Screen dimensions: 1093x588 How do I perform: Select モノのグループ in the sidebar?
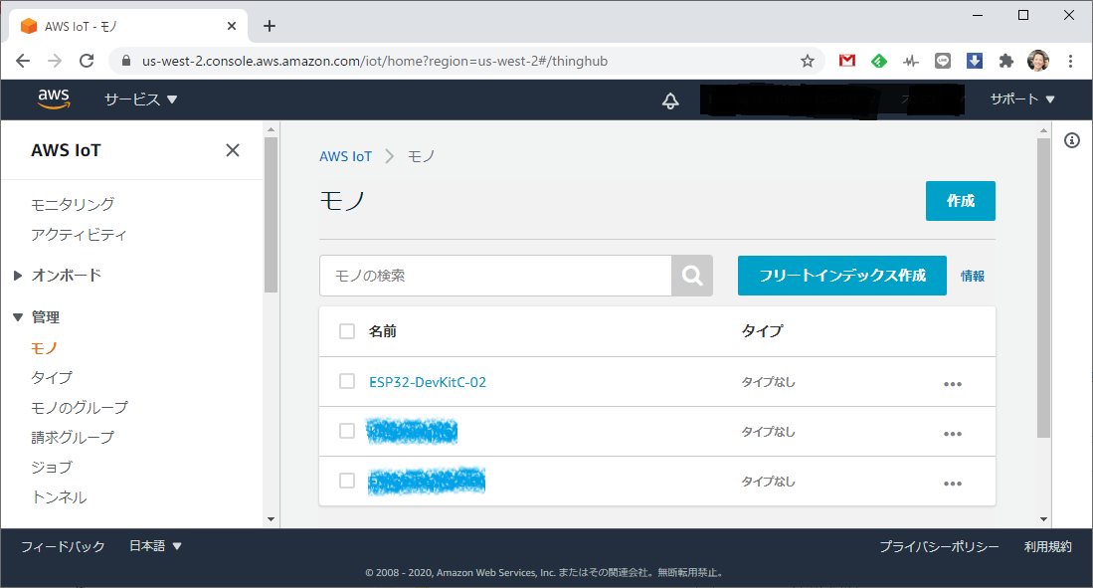80,407
